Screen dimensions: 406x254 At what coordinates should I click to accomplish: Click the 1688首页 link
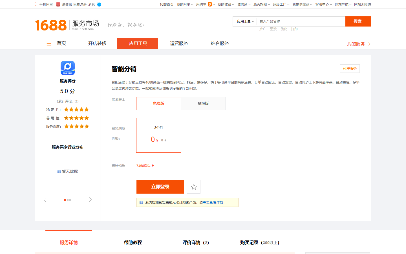click(x=166, y=5)
